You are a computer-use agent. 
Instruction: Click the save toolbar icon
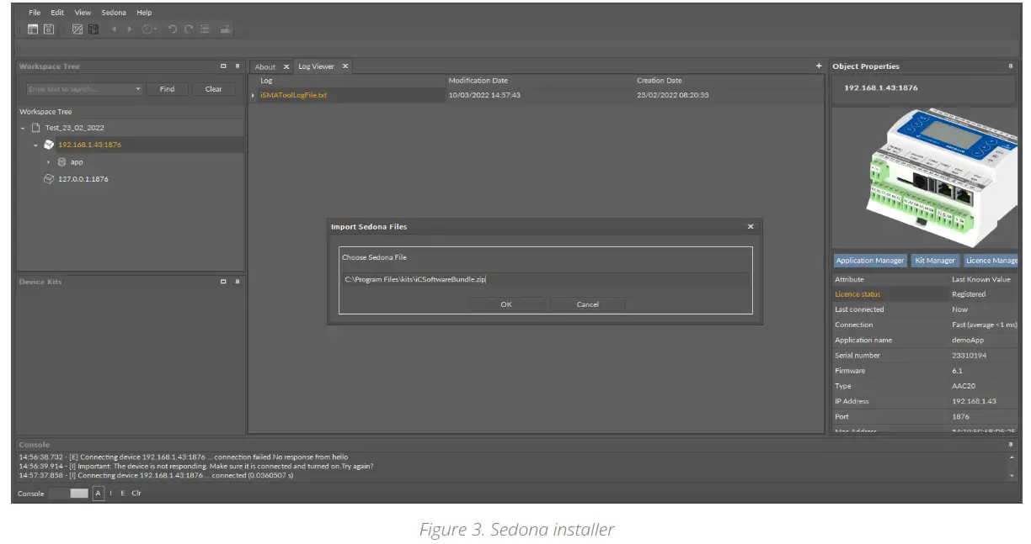tap(49, 29)
